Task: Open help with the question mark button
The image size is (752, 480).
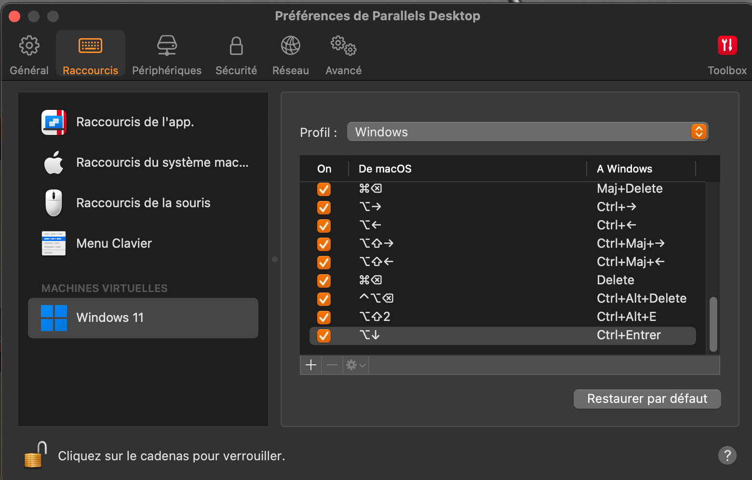Action: 727,455
